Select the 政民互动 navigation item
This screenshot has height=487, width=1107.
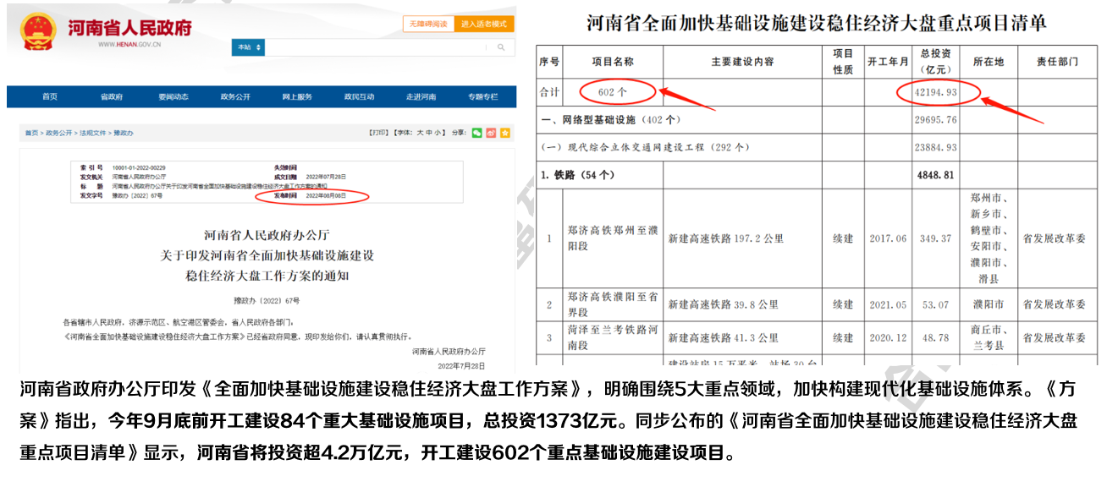tap(359, 97)
